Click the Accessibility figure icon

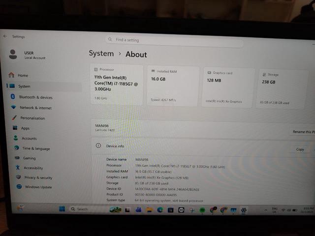point(18,167)
